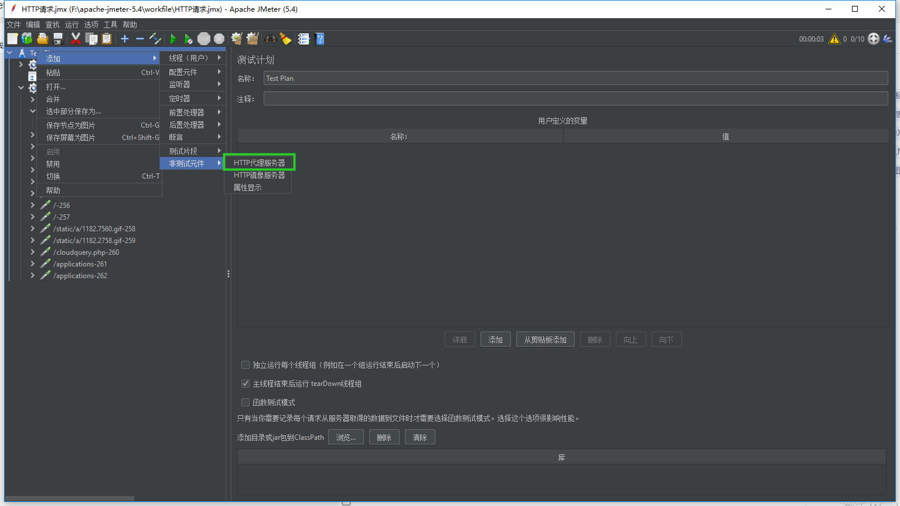Collapse all nodes with the minus icon
900x506 pixels.
(140, 39)
